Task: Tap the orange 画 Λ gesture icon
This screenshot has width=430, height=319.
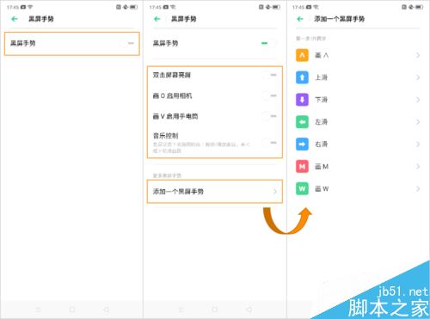Action: [x=302, y=55]
